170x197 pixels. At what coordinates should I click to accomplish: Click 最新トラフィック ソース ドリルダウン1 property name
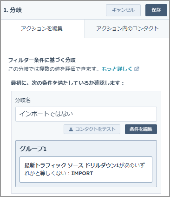72,165
